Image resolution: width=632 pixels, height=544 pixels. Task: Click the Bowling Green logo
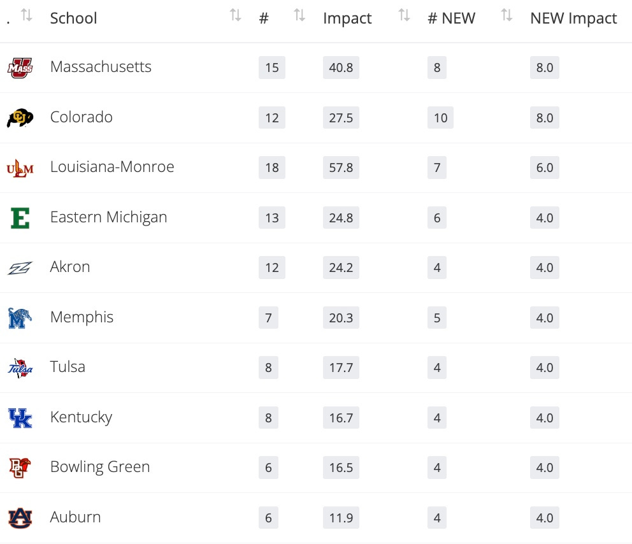point(20,468)
